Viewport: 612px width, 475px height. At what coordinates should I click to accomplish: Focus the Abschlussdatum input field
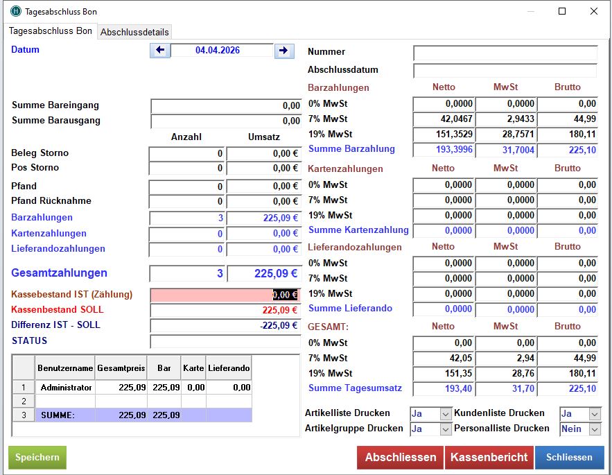(x=505, y=71)
